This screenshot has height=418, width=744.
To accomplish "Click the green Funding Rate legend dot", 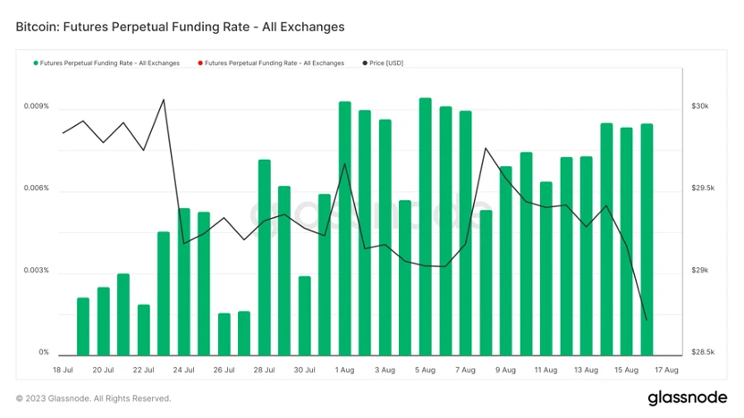I will [36, 63].
